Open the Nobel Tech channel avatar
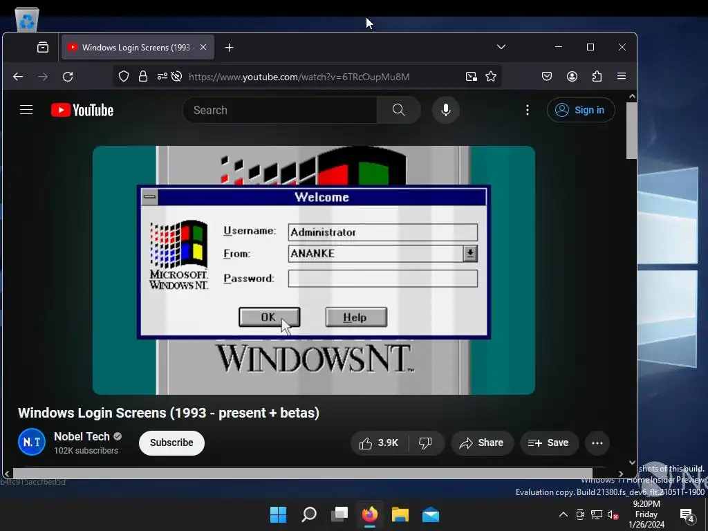Screen dimensions: 708x531 [x=32, y=442]
